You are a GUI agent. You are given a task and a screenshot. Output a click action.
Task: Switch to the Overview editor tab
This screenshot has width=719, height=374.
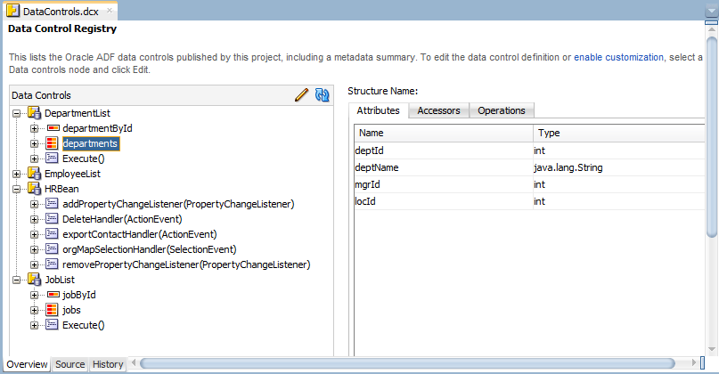click(x=27, y=364)
